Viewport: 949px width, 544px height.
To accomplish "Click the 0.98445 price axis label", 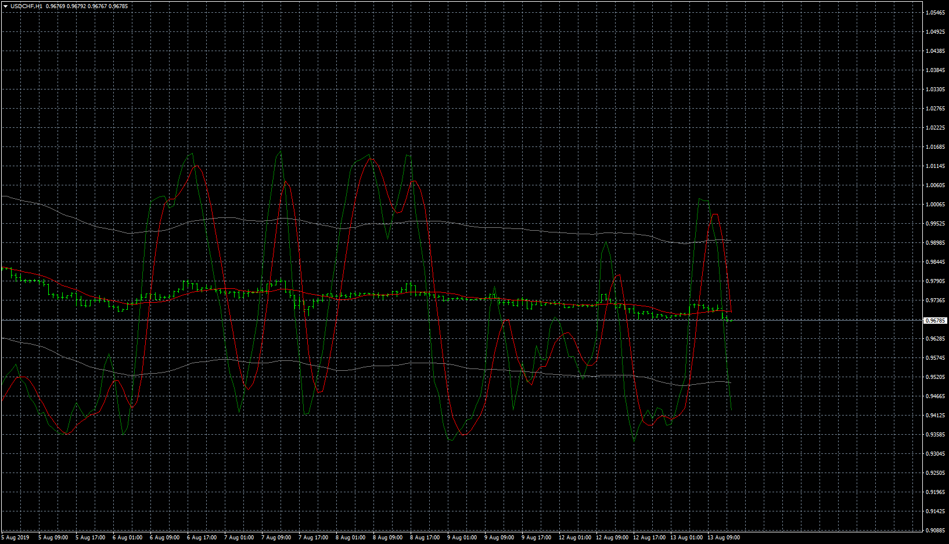I will click(x=935, y=262).
